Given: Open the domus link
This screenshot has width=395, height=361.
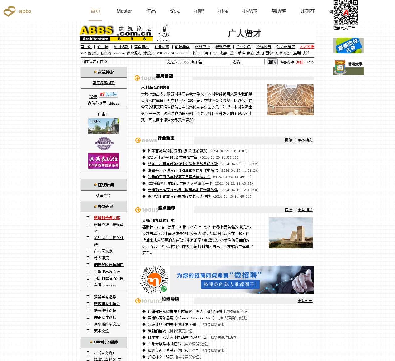Looking at the screenshot, I should click(x=181, y=53).
